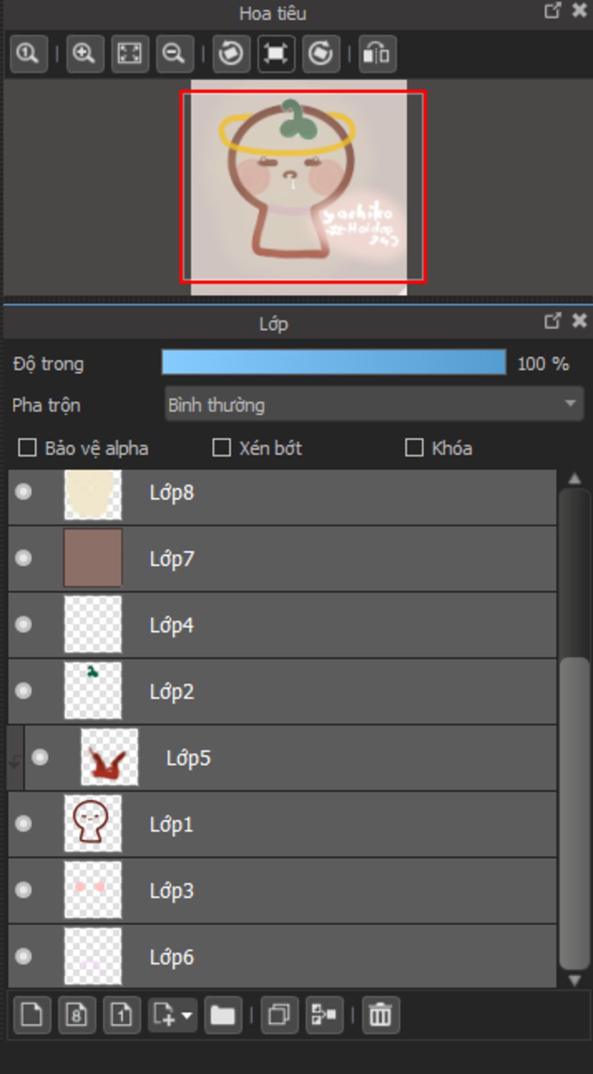Create a new layer
Screen dimensions: 593x1074
[31, 1014]
